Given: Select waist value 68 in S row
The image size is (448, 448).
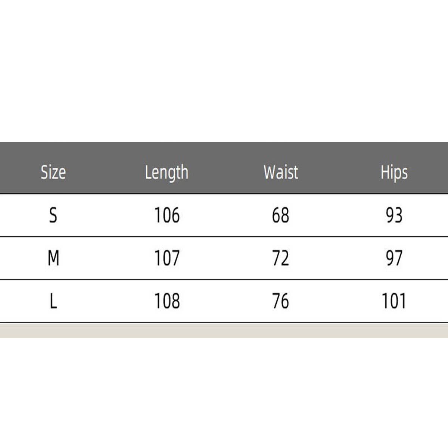Looking at the screenshot, I should tap(280, 215).
